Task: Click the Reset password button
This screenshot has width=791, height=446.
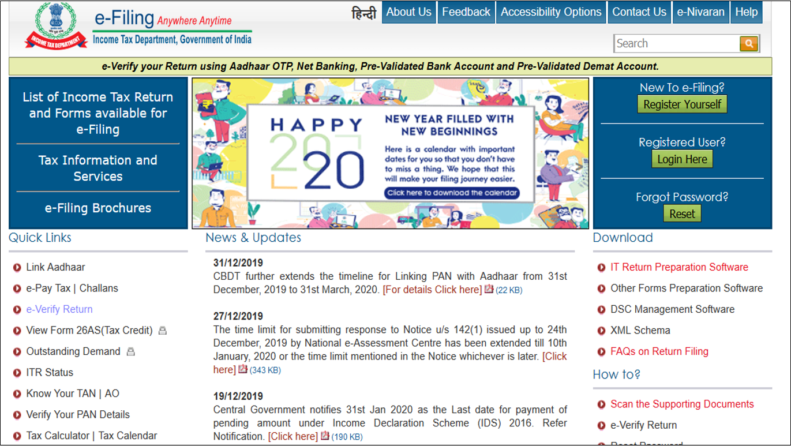Action: click(x=682, y=213)
